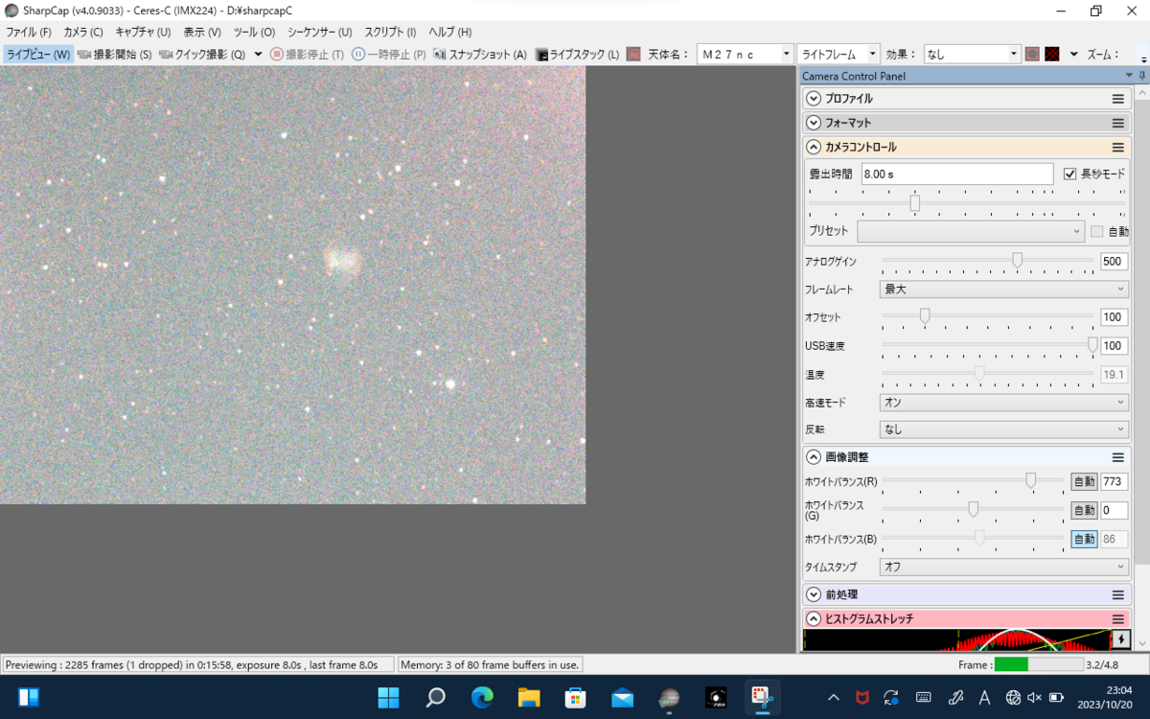Screen dimensions: 1150x719
Task: Click 自動 button for ホワイトバランス(R)
Action: (x=1083, y=481)
